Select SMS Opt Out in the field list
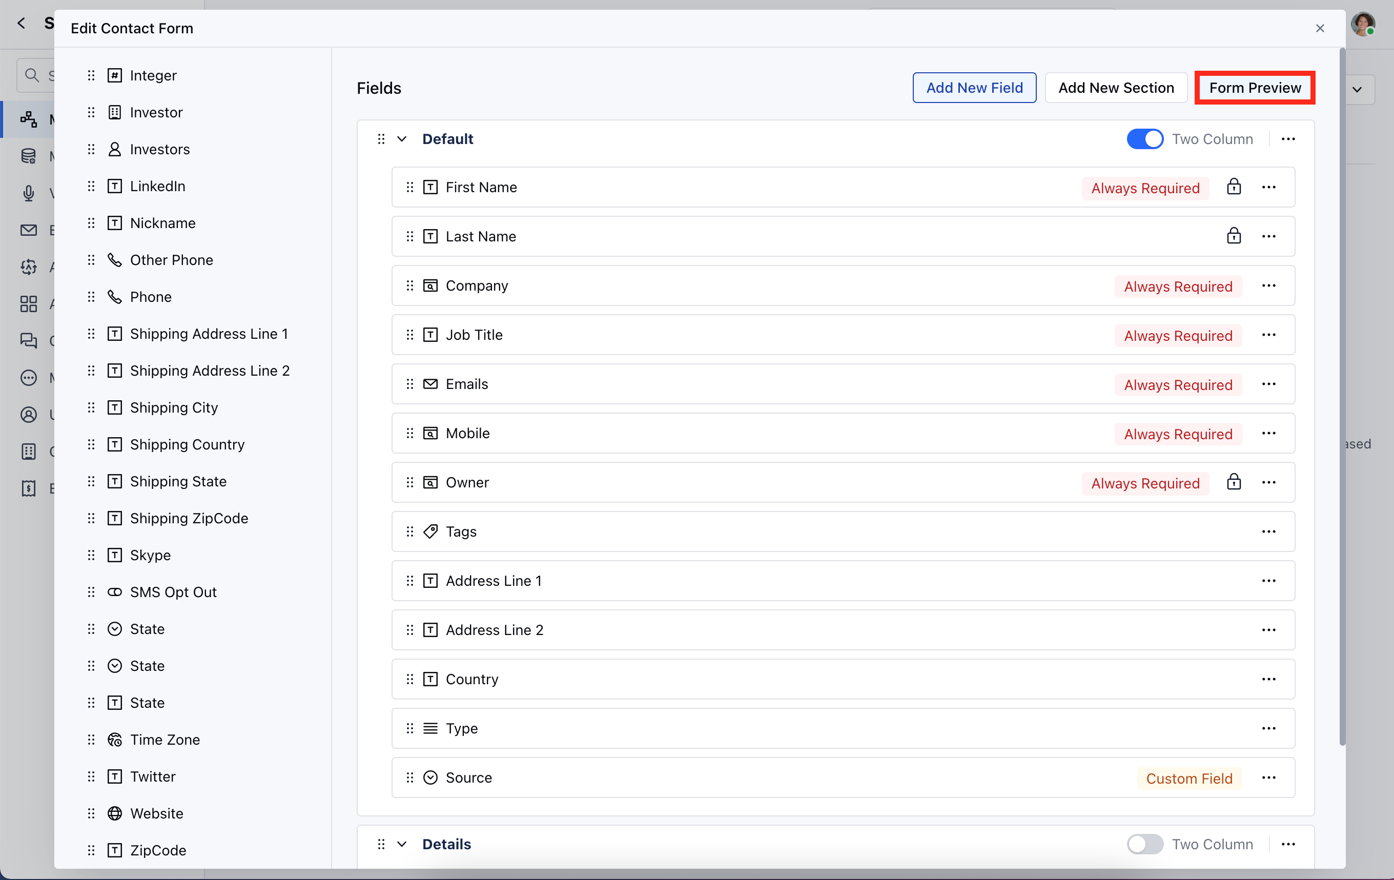1394x880 pixels. (173, 591)
